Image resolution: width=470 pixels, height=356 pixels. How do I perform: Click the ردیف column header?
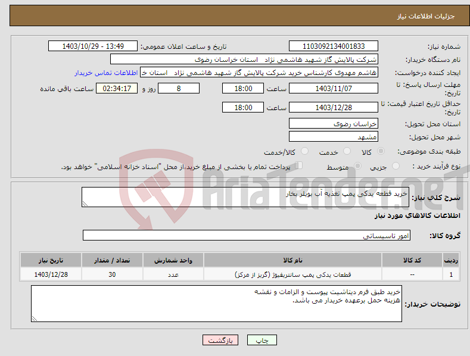pos(451,260)
